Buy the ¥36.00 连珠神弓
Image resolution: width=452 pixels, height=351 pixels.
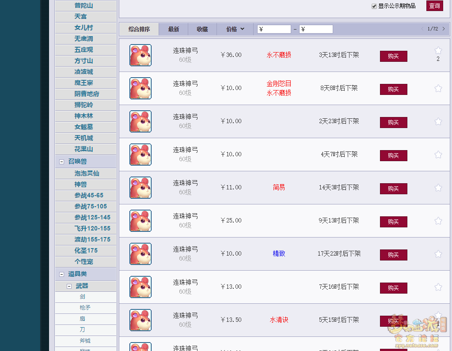[x=394, y=56]
